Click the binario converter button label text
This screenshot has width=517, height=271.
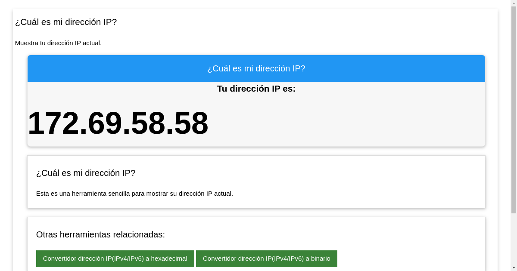pos(266,259)
